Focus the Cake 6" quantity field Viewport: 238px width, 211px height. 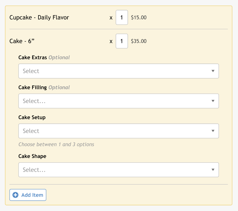point(122,41)
